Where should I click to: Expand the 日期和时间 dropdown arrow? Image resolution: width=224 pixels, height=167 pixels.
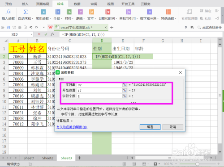(116, 19)
